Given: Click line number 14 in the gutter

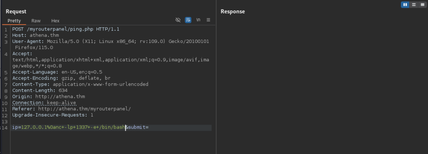Looking at the screenshot, I should 5,127.
